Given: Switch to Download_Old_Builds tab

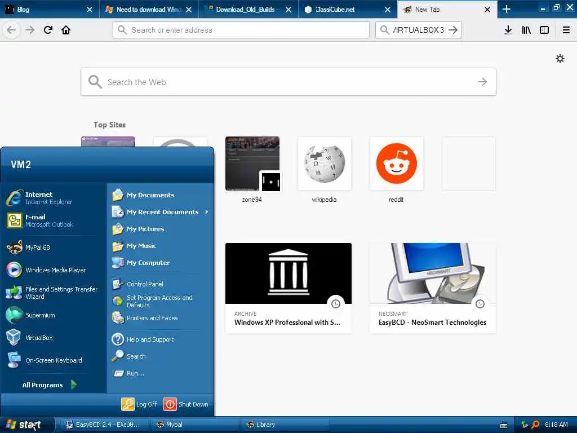Looking at the screenshot, I should [248, 9].
